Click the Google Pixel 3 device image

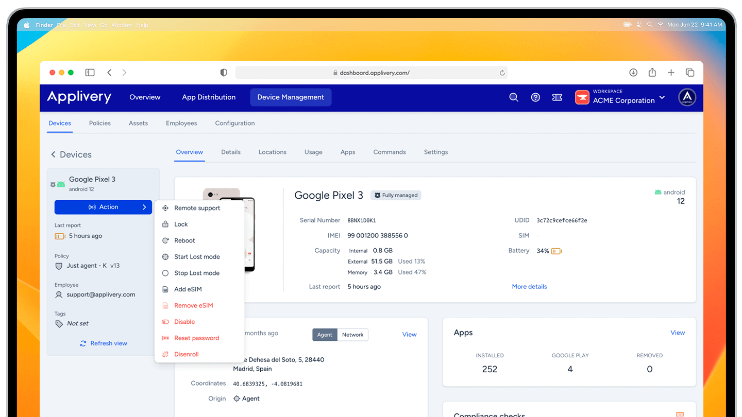[x=229, y=231]
